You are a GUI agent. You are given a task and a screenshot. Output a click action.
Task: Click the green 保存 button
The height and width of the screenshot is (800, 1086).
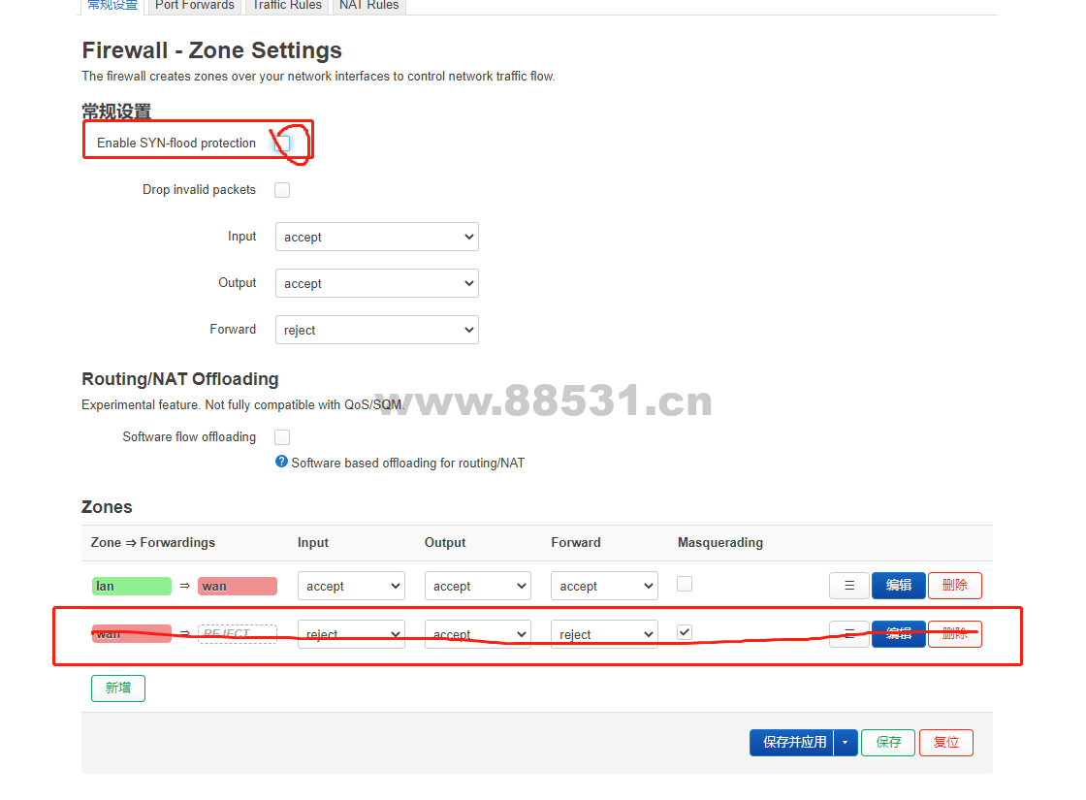tap(888, 743)
